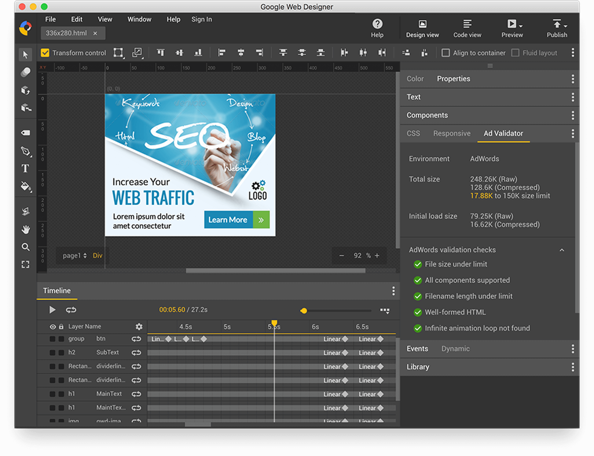Switch to the Color tab

[415, 79]
